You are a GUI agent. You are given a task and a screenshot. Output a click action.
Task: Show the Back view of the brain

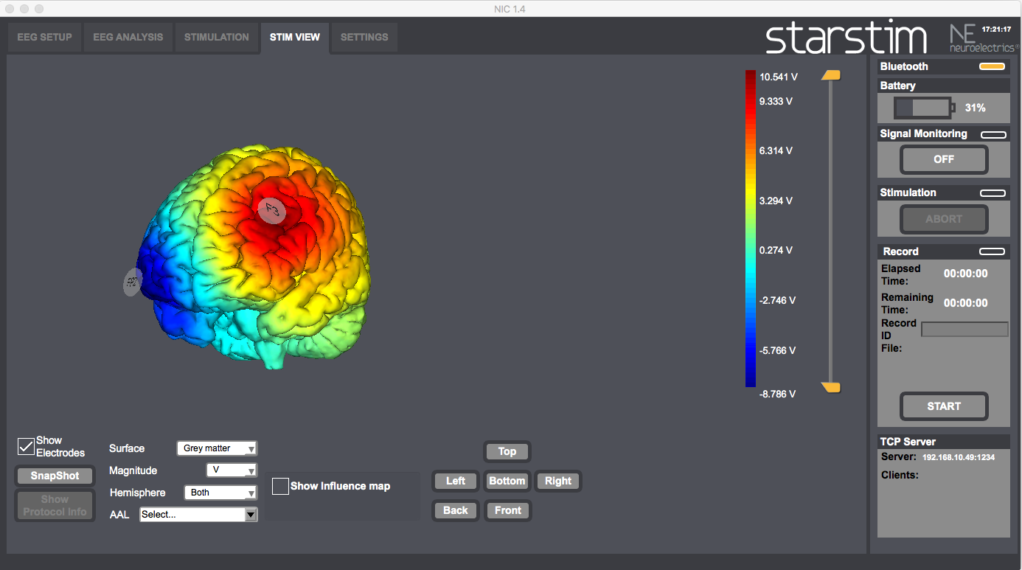point(456,510)
